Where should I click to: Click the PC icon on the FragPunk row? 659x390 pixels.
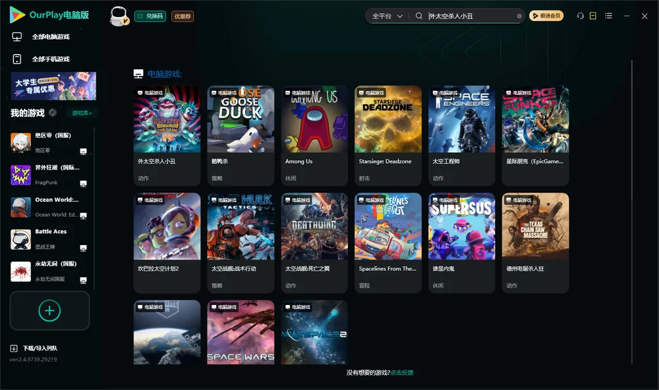pyautogui.click(x=83, y=184)
